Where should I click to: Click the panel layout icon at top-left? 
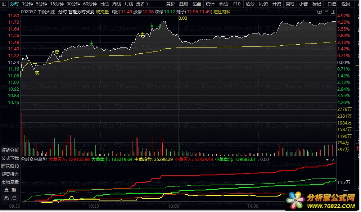(x=4, y=4)
